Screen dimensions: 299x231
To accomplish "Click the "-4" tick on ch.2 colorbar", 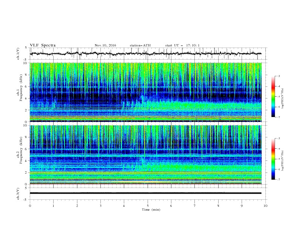I will pyautogui.click(x=278, y=149).
